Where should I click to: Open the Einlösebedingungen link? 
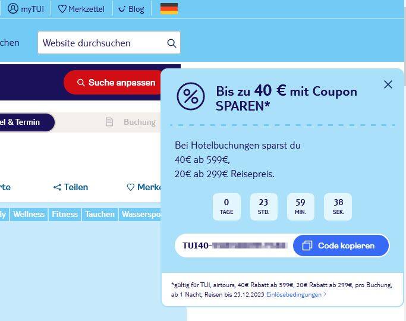pos(294,295)
